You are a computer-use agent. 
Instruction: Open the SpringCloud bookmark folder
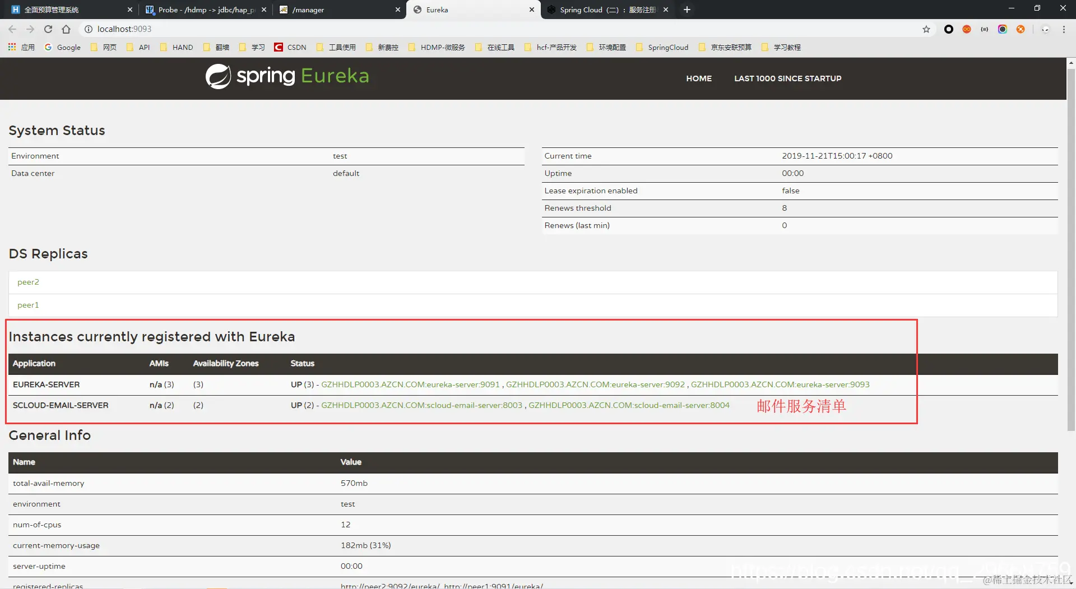coord(662,47)
